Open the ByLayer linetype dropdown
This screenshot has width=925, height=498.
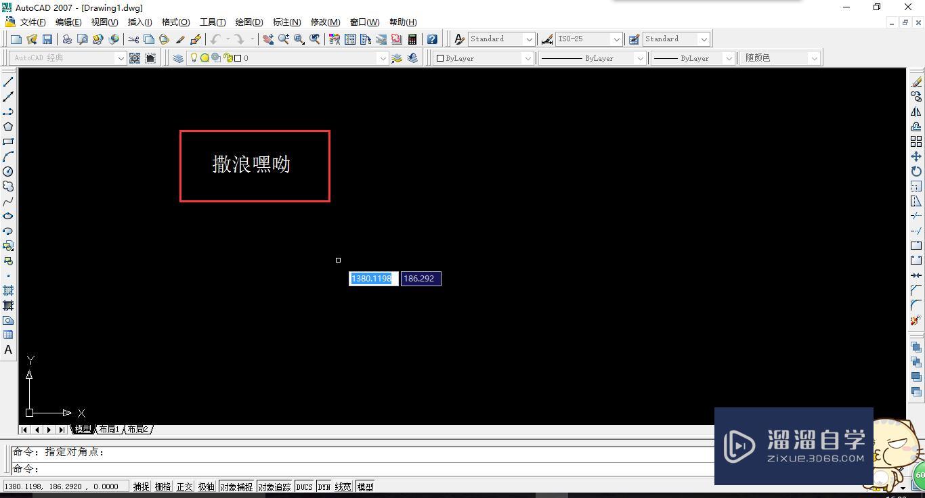point(639,58)
